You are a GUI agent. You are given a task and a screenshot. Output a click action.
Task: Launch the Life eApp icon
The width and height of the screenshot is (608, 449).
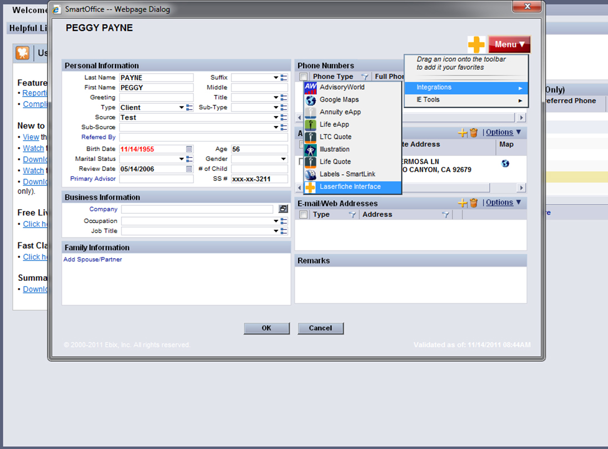pyautogui.click(x=310, y=125)
